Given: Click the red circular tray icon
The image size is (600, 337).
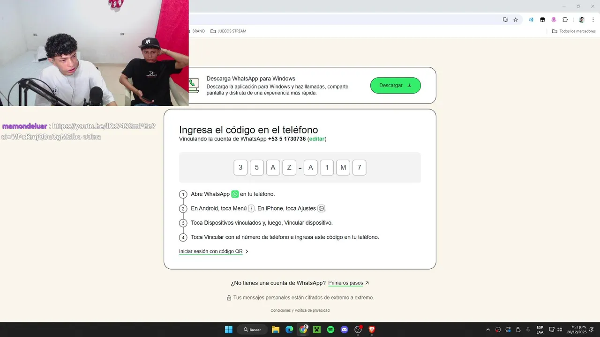Looking at the screenshot, I should [498, 330].
